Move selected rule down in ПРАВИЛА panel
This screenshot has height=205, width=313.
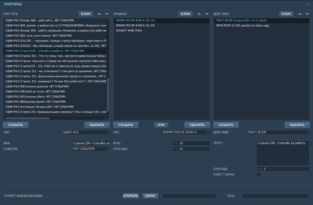[207, 14]
